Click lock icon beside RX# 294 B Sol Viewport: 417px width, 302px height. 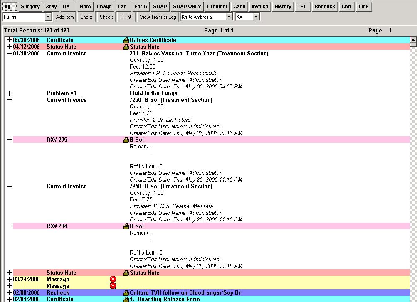[x=126, y=226]
